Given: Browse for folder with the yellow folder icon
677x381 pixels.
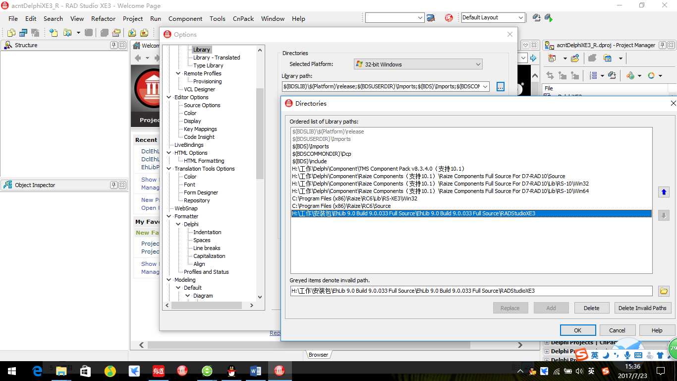Looking at the screenshot, I should point(664,291).
